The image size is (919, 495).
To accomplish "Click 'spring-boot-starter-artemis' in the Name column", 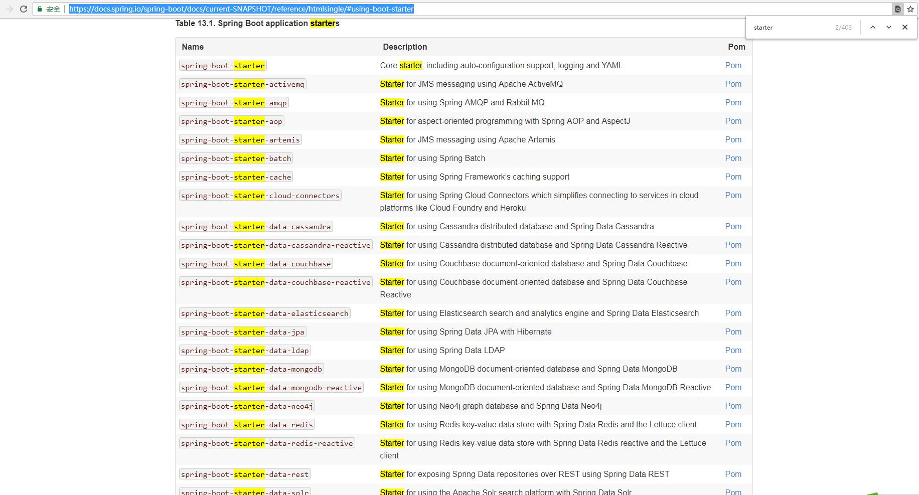I will click(240, 140).
